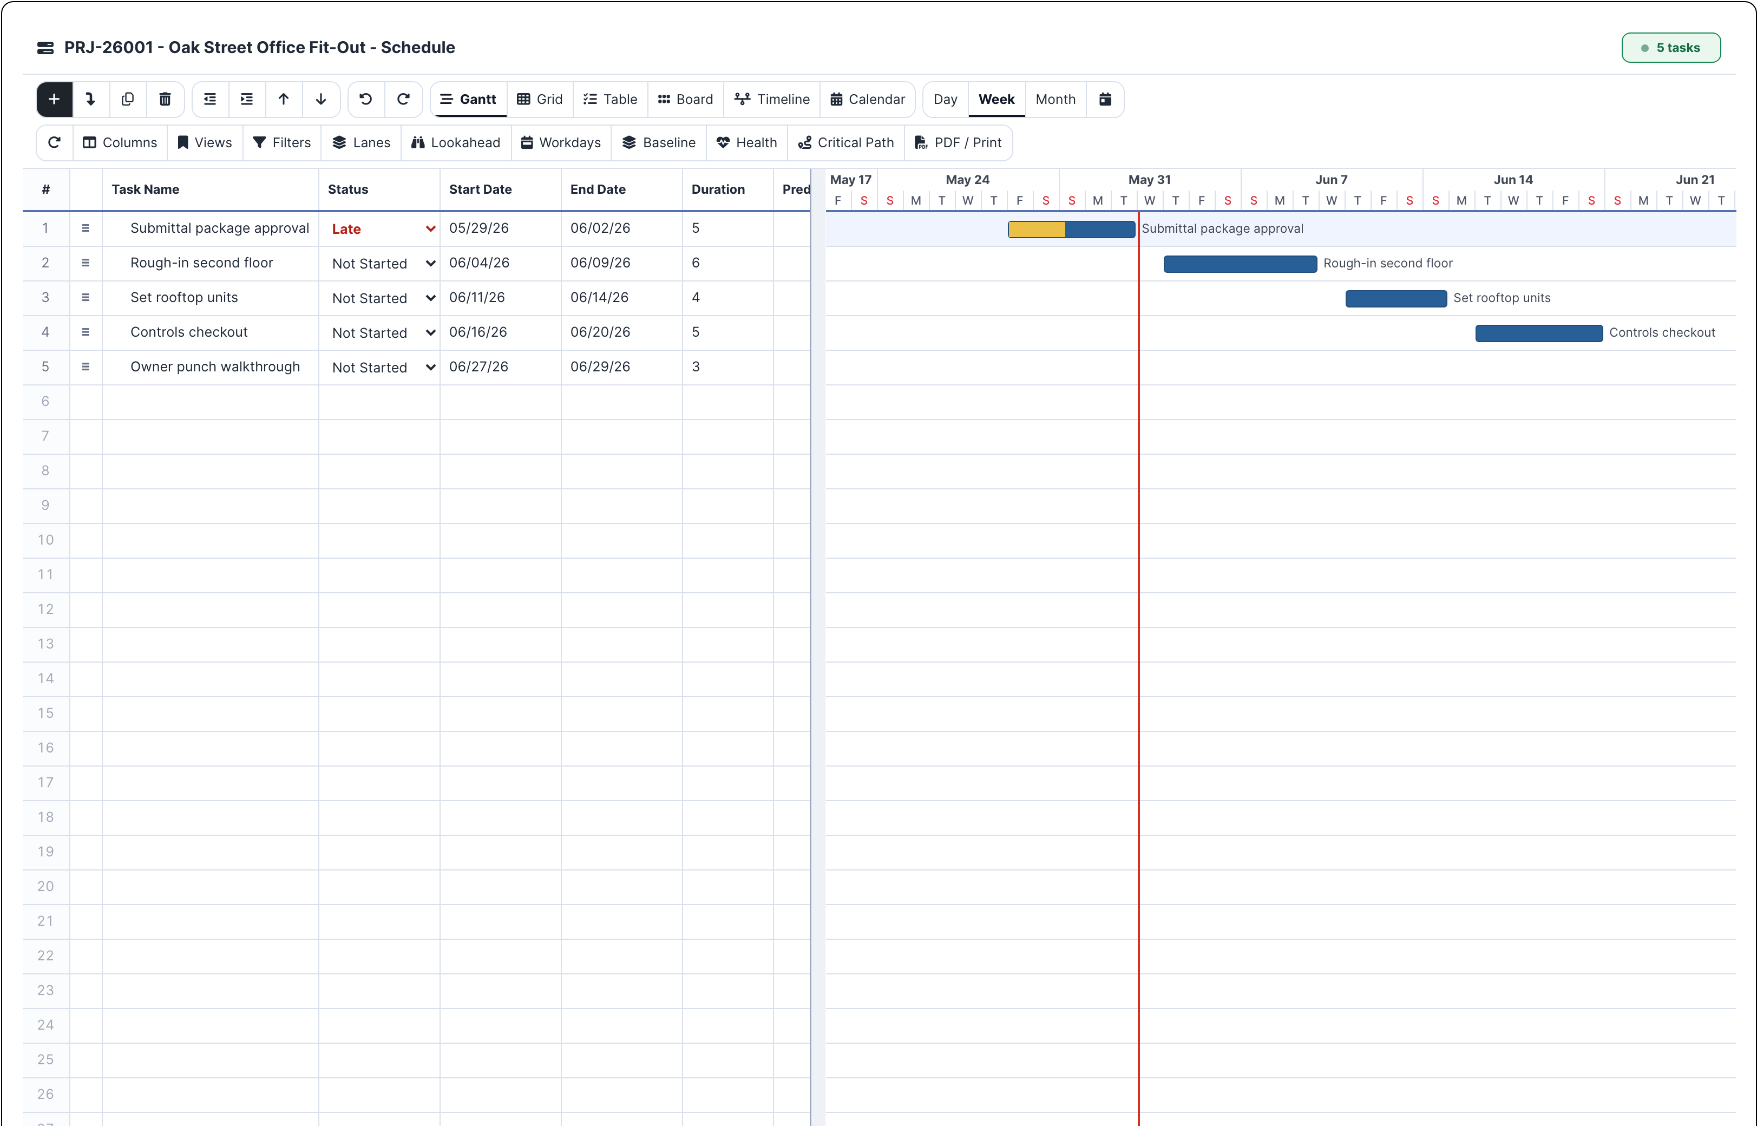Open status dropdown for Rough-in second floor

[383, 263]
